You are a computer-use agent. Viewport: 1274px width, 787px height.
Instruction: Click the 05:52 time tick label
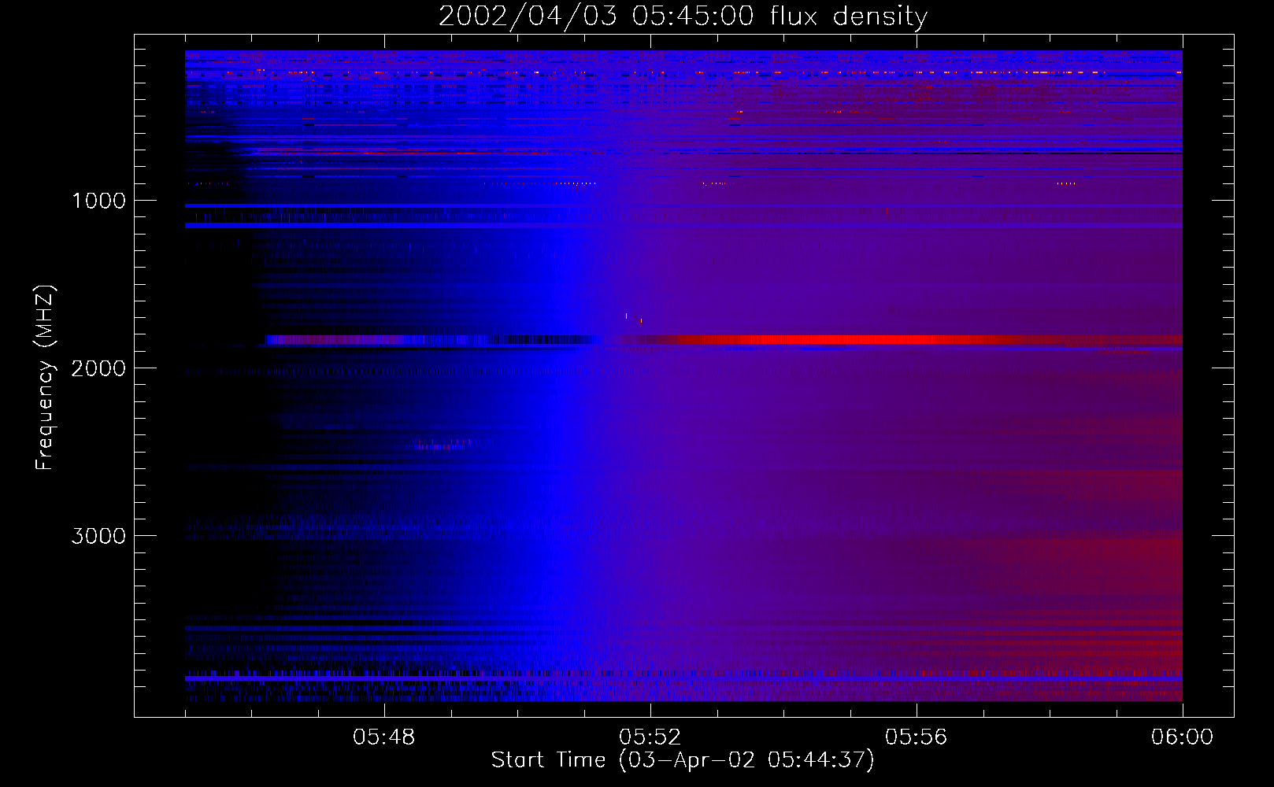tap(650, 737)
